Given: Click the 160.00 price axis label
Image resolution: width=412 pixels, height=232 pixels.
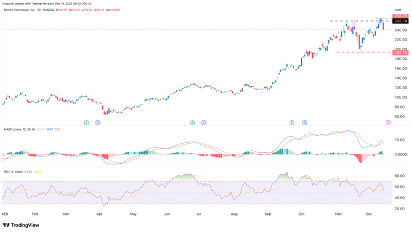Looking at the screenshot, I should point(400,68).
